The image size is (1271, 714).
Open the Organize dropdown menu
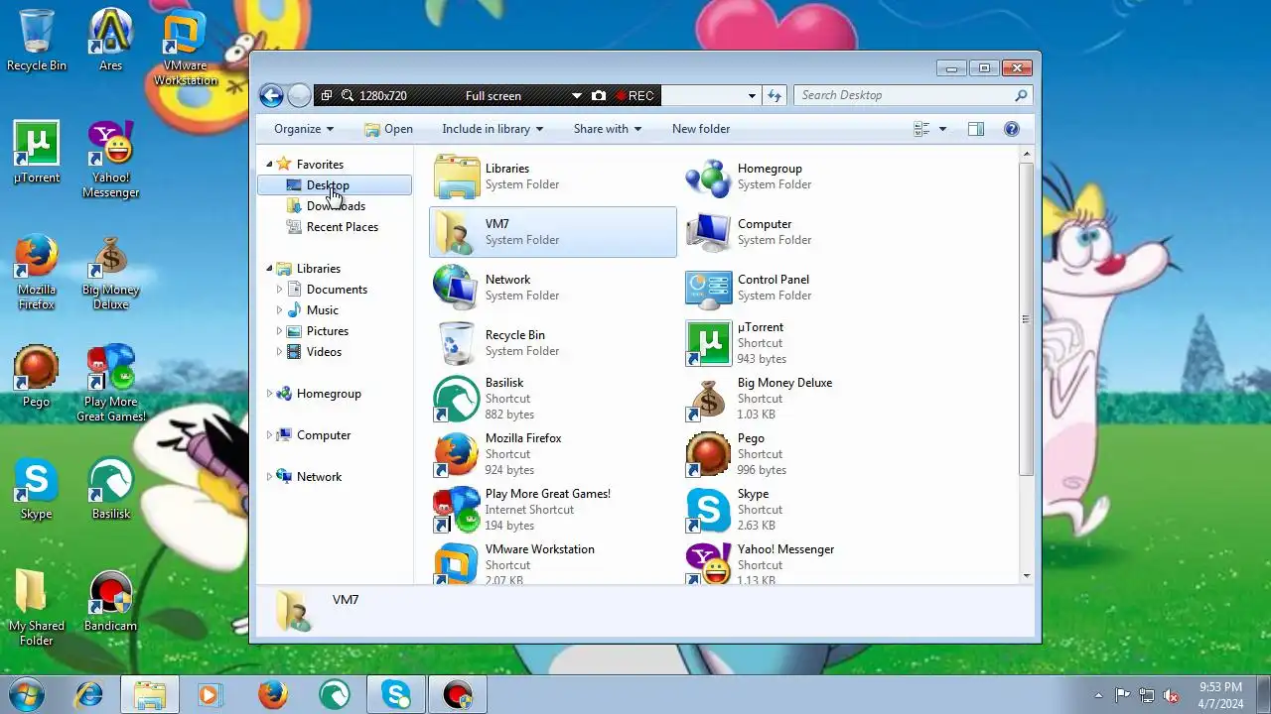(304, 129)
